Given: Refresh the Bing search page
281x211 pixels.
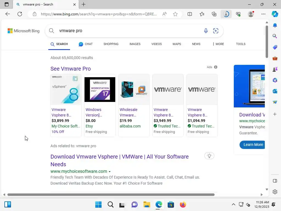Looking at the screenshot, I should [20, 14].
